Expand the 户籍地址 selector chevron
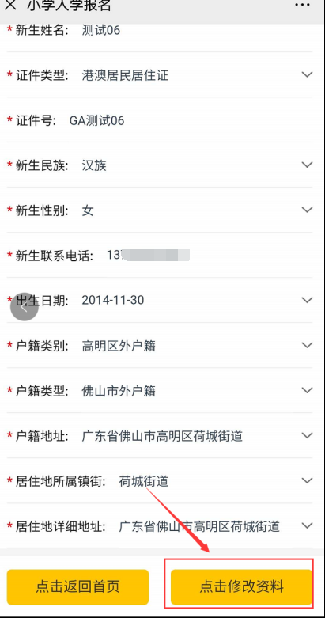The image size is (325, 618). point(307,435)
